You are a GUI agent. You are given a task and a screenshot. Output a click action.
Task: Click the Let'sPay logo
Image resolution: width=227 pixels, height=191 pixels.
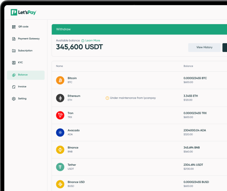tap(23, 13)
